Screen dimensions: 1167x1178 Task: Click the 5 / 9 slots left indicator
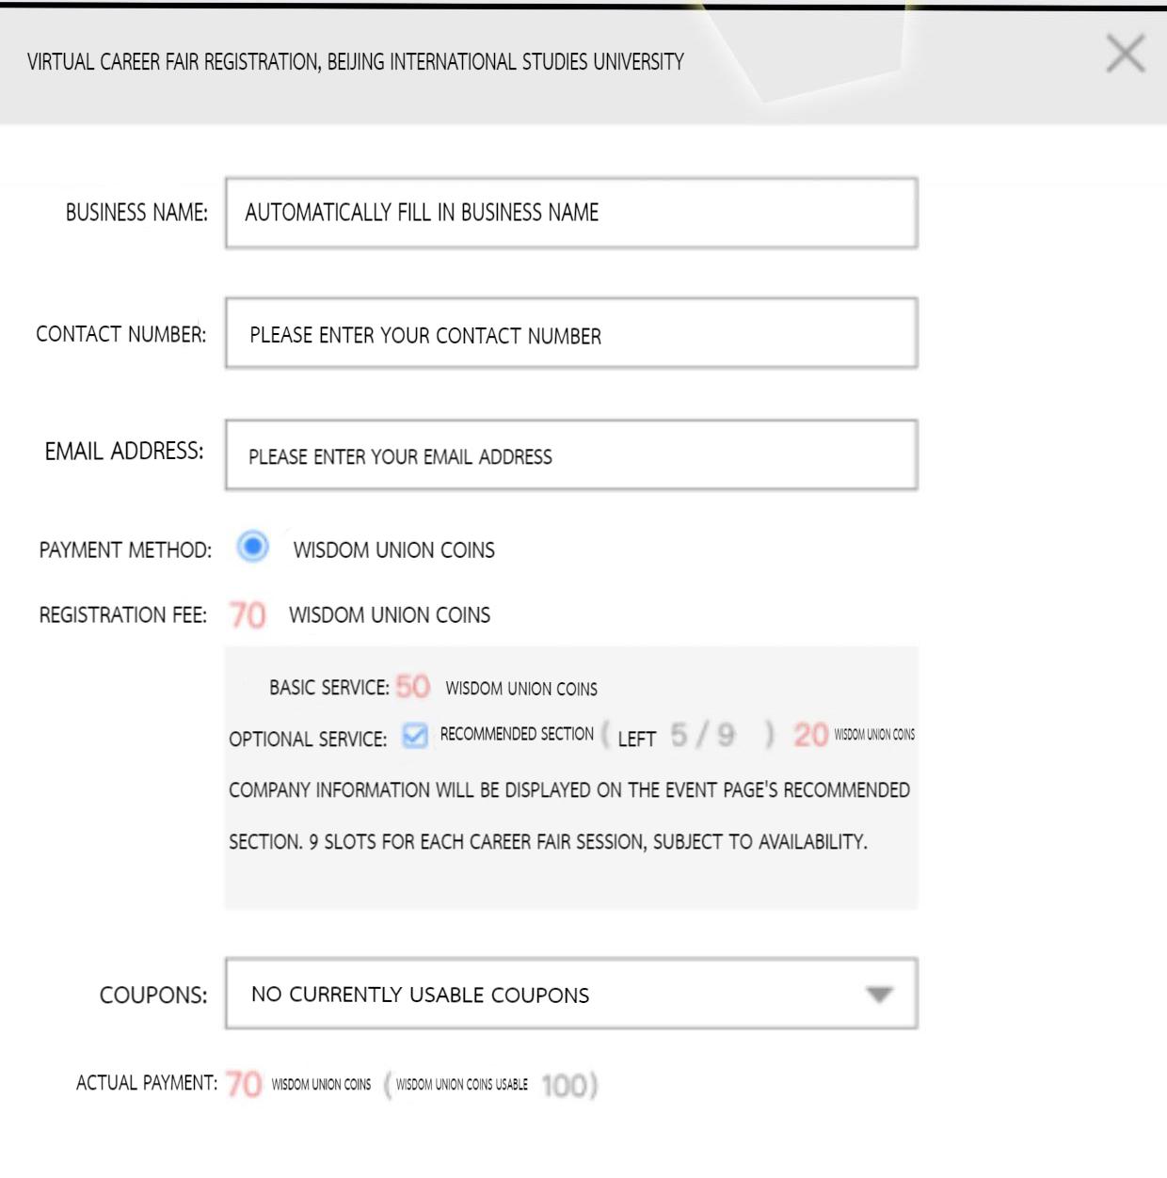702,735
